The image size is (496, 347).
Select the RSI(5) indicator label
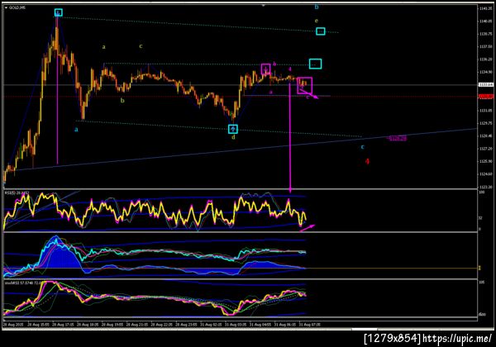point(17,193)
